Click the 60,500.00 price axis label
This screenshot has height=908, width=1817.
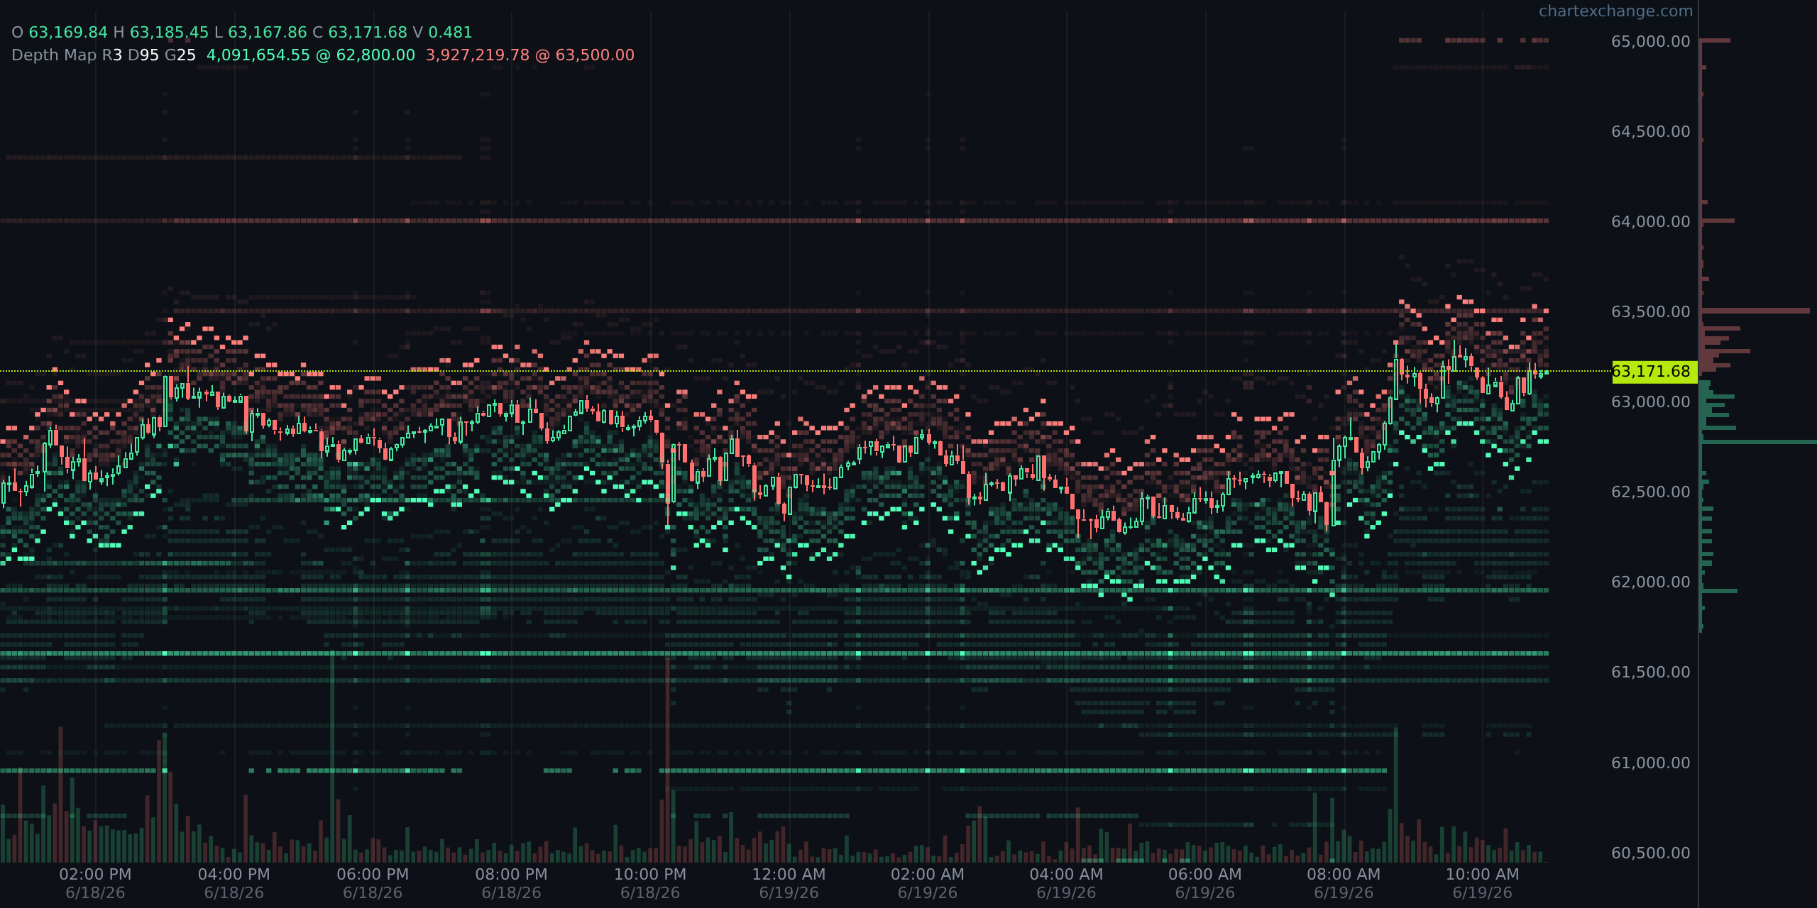[1651, 853]
